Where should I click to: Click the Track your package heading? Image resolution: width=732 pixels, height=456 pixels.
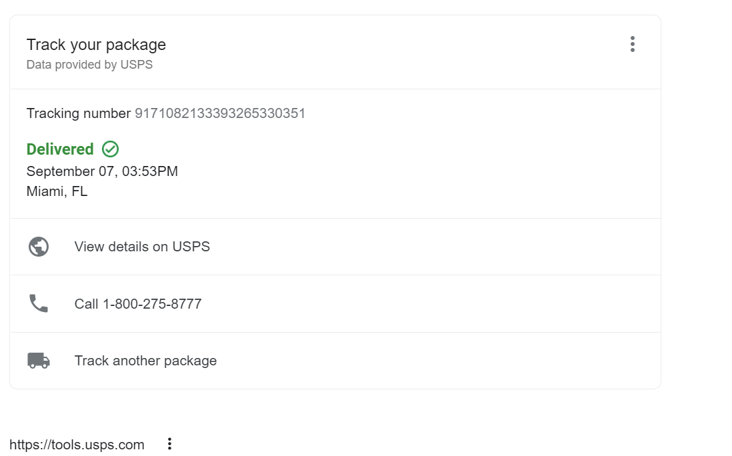pyautogui.click(x=96, y=45)
